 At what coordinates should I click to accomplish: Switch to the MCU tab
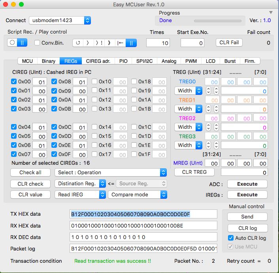click(27, 61)
